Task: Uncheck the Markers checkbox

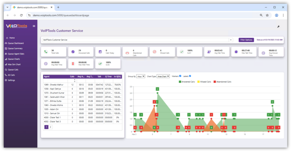Action: pyautogui.click(x=180, y=76)
